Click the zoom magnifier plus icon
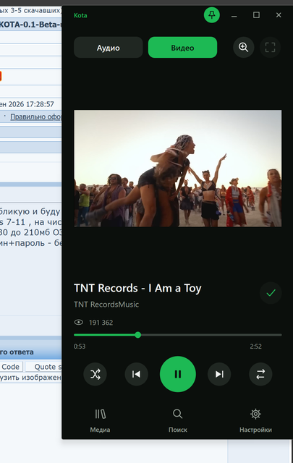The width and height of the screenshot is (293, 463). coord(243,47)
